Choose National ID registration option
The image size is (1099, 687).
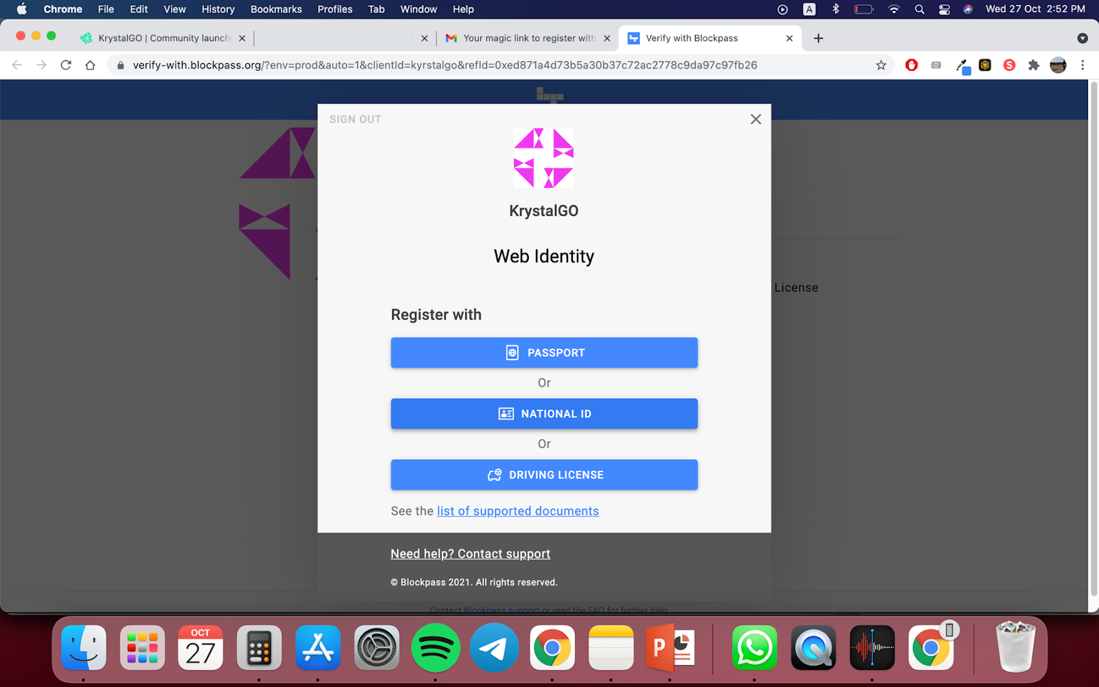click(544, 414)
